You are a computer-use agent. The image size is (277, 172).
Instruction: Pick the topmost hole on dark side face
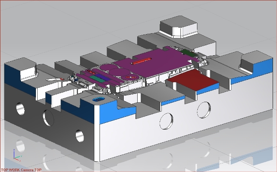[x=20, y=109]
